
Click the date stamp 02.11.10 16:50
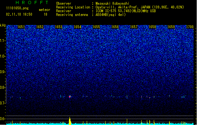click(19, 14)
